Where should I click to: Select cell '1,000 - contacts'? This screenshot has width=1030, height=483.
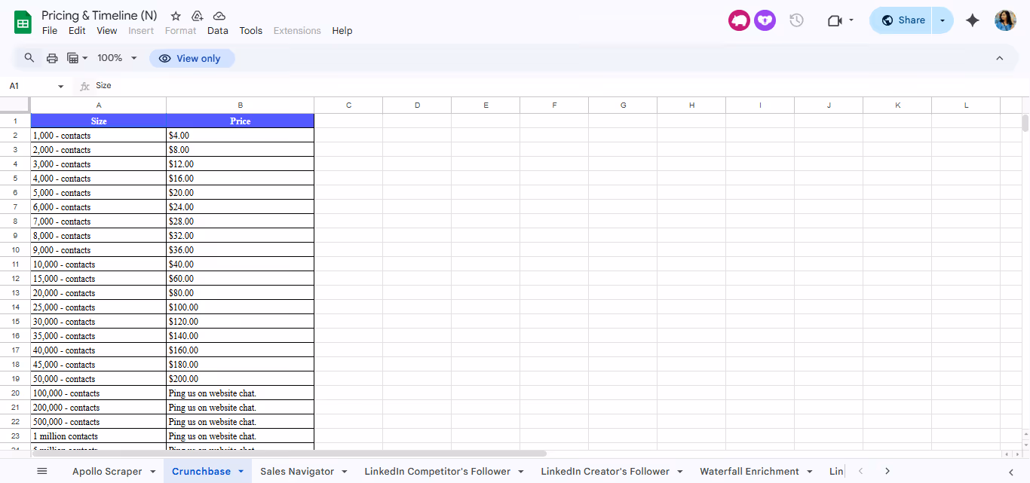pos(98,136)
